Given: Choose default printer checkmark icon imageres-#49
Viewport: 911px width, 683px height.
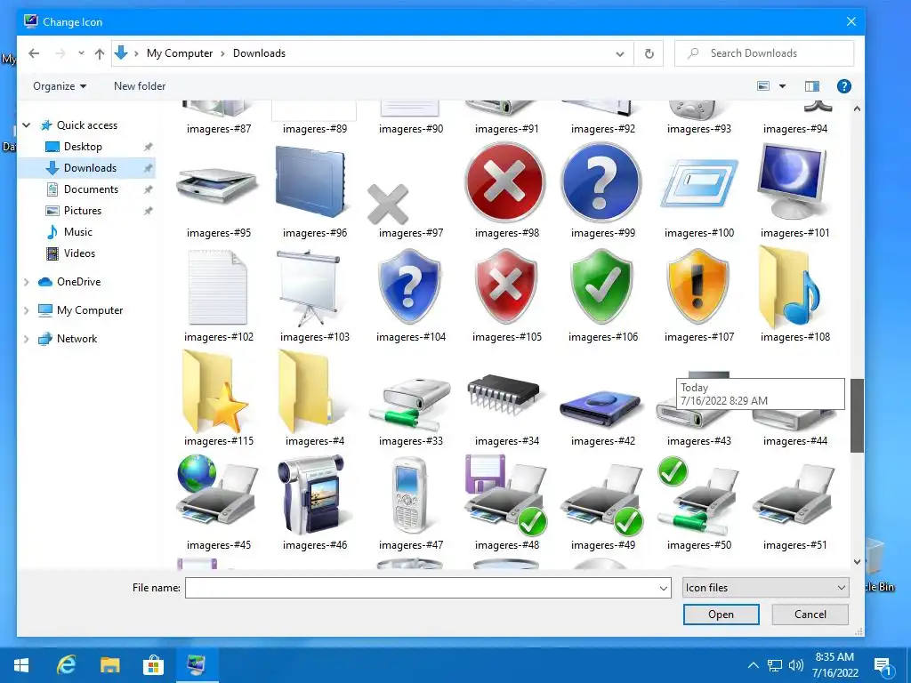Looking at the screenshot, I should pyautogui.click(x=602, y=499).
